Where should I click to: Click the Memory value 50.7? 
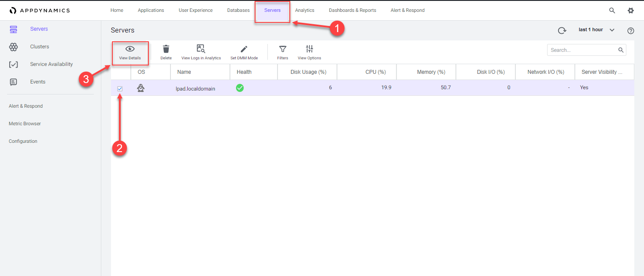pos(446,87)
